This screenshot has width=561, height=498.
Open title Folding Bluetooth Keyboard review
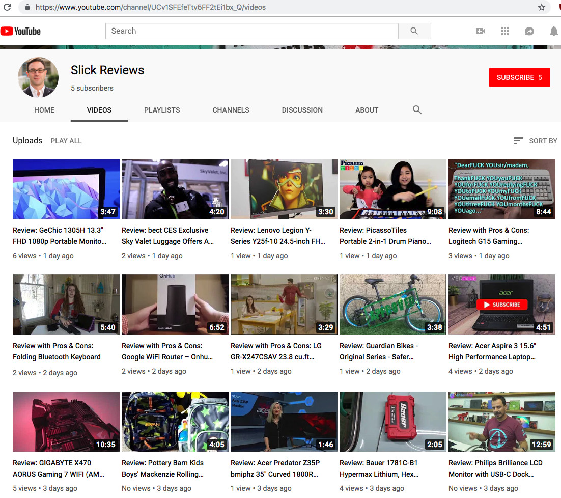pos(57,351)
